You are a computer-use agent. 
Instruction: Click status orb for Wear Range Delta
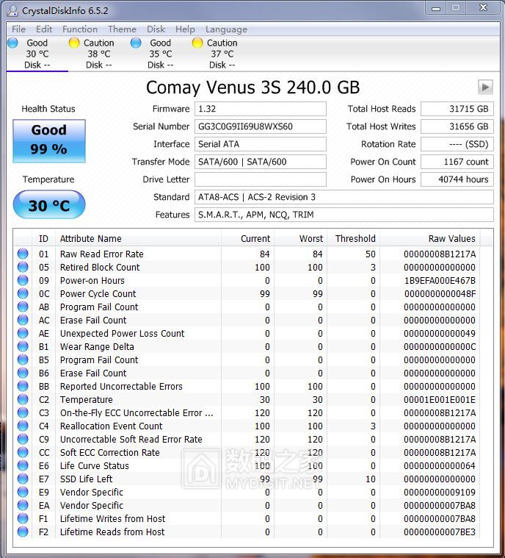coord(23,346)
